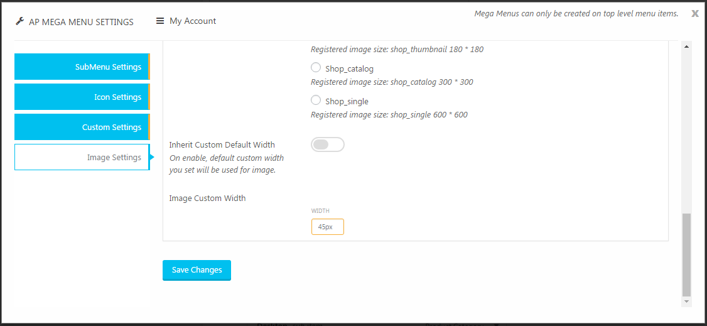Screen dimensions: 707x326
Task: Click the AP MEGA MENU SETTINGS title
Action: (x=81, y=21)
